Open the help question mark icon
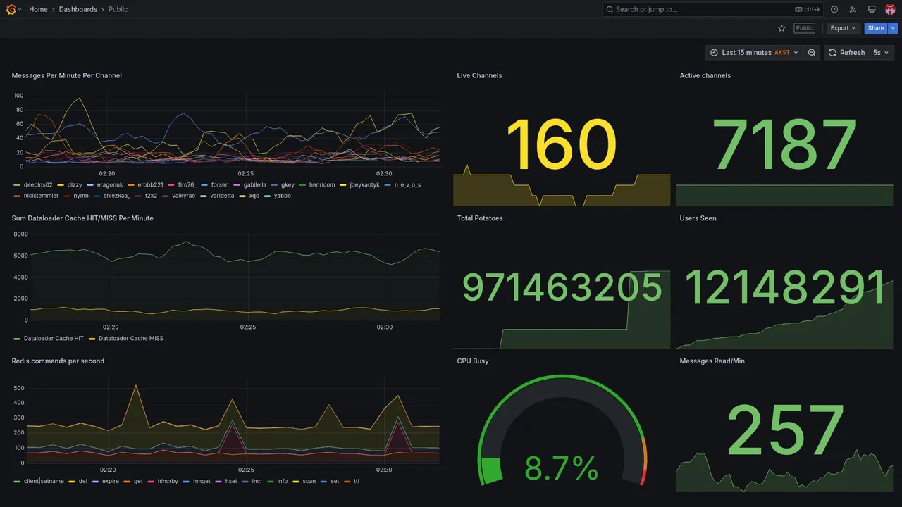Screen dimensions: 902x507 tap(834, 9)
